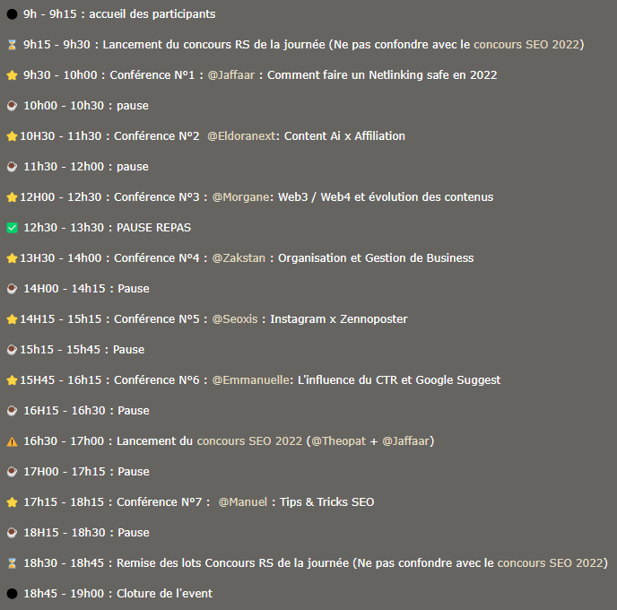
Task: Open the @Jaffaar mention in Conférence N°1
Action: [231, 75]
